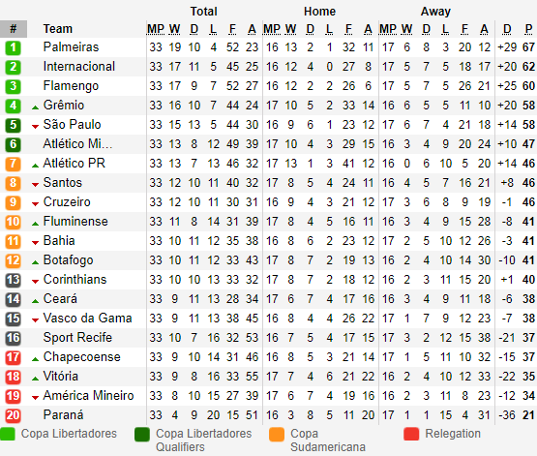Click the green up arrow beside Chapecoense

point(35,359)
